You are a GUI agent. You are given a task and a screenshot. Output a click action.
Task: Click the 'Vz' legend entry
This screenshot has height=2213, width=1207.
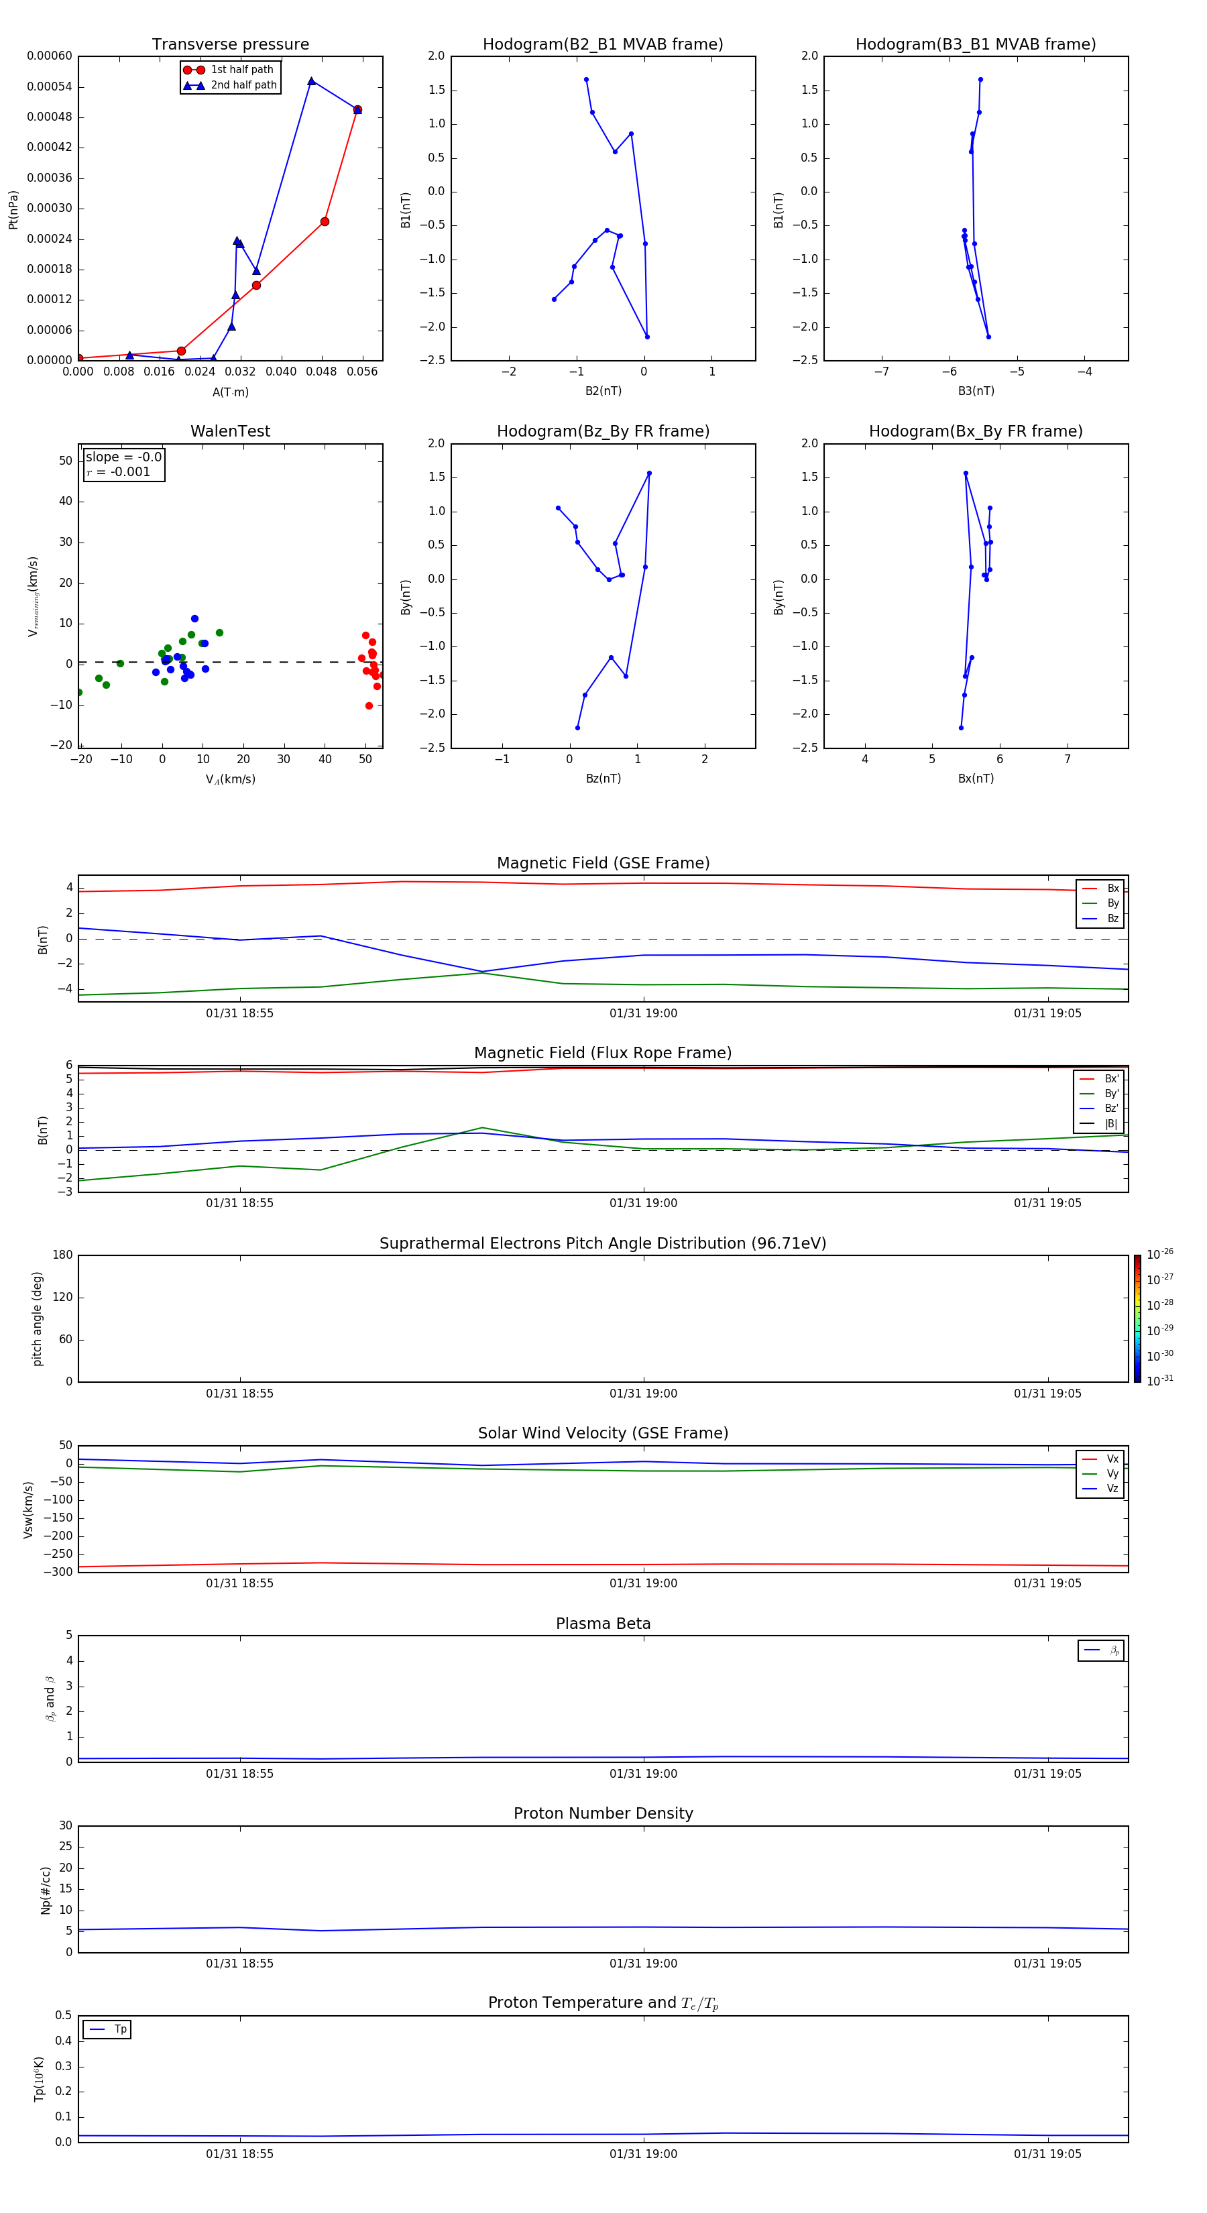(x=1100, y=1489)
